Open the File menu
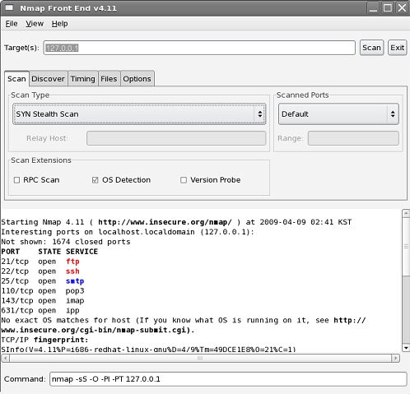The width and height of the screenshot is (410, 394). 12,24
